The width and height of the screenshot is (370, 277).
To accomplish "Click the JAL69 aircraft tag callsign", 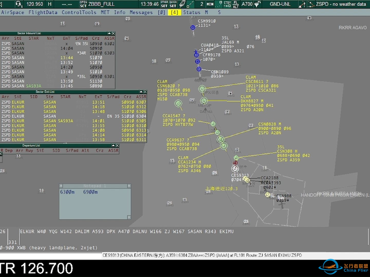I will click(228, 42).
